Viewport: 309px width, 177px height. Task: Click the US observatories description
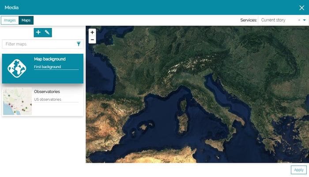(48, 100)
